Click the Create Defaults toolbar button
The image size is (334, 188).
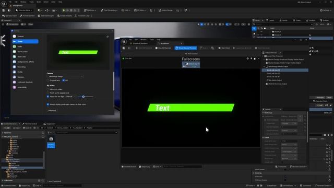click(65, 16)
